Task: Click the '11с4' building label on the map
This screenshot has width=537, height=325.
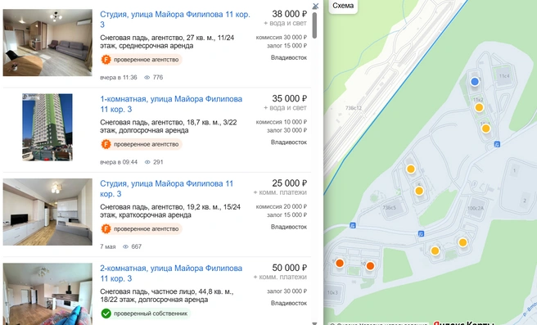Action: (x=504, y=76)
